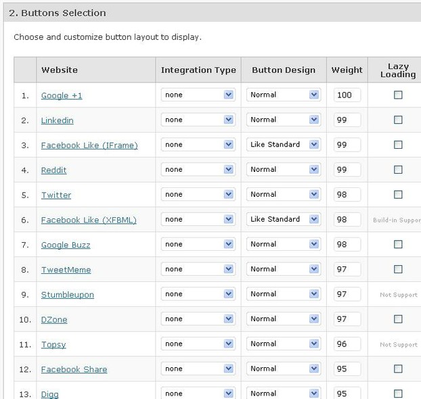
Task: Click the Weight field for Facebook Share
Action: pyautogui.click(x=347, y=369)
